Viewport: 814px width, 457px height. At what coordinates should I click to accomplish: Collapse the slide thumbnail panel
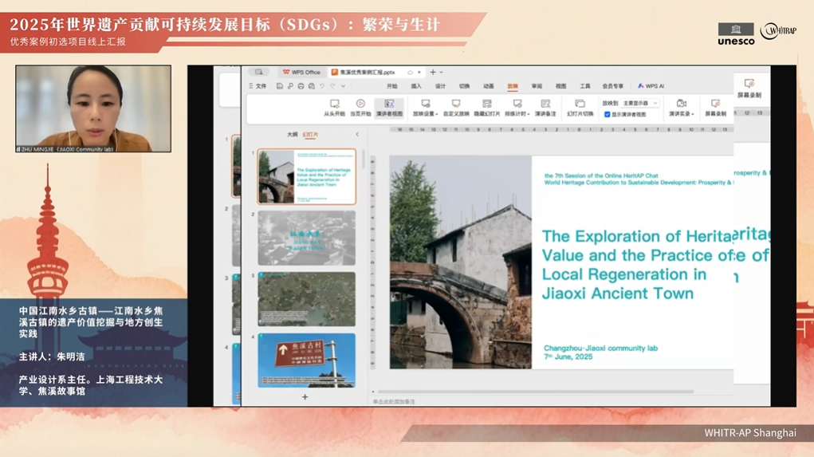tap(357, 135)
